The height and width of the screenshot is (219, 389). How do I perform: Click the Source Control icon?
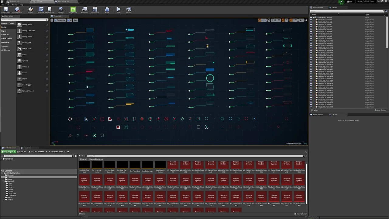point(17,10)
